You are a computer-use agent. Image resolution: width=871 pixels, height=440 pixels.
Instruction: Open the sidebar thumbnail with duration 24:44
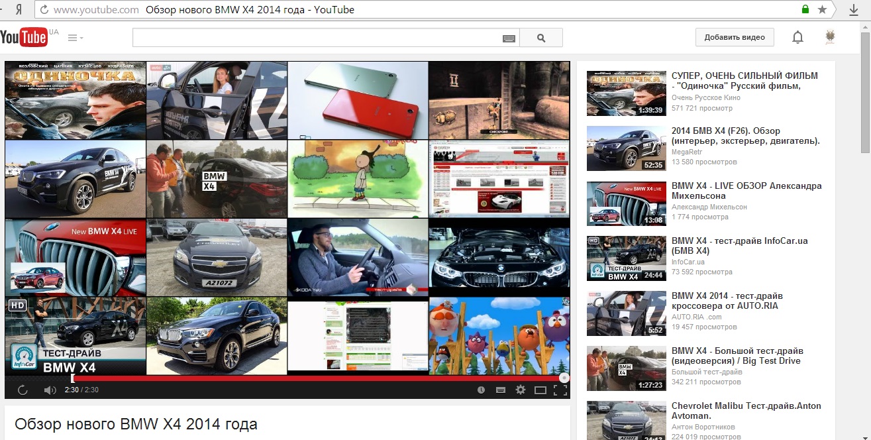coord(627,258)
